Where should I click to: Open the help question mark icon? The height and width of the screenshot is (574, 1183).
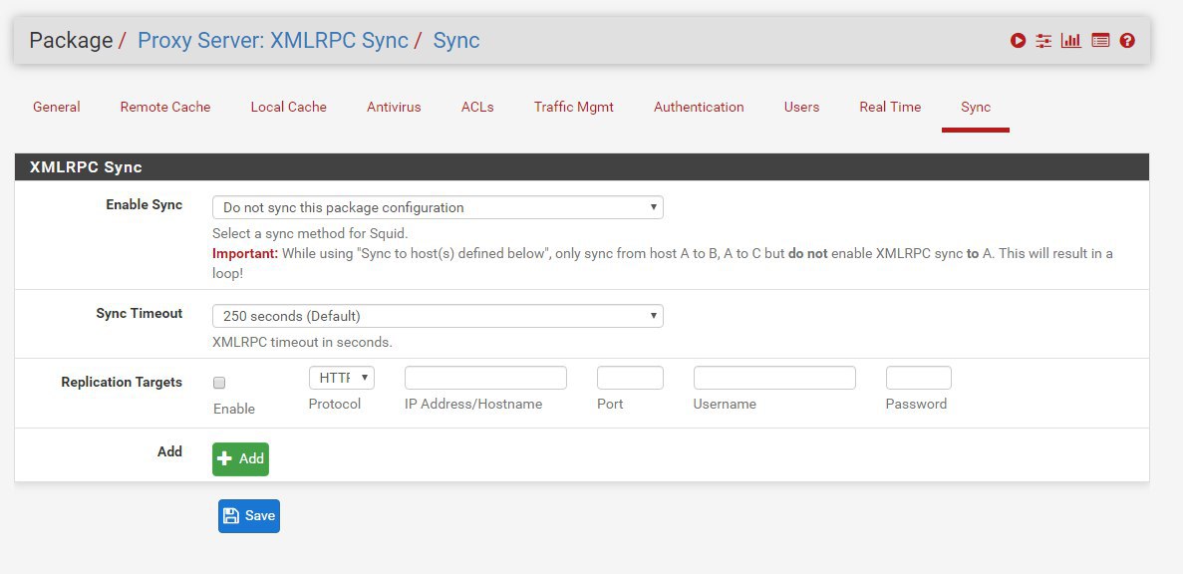click(x=1127, y=41)
